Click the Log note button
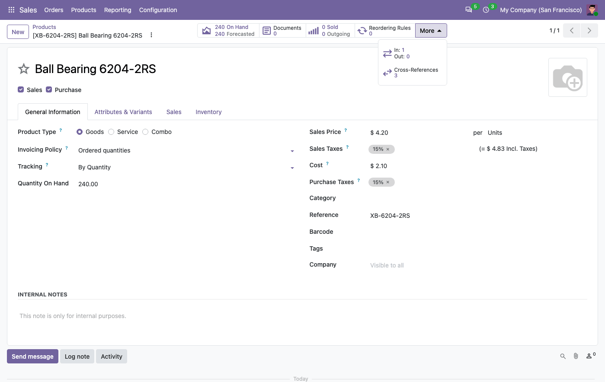The height and width of the screenshot is (382, 605). (x=77, y=357)
